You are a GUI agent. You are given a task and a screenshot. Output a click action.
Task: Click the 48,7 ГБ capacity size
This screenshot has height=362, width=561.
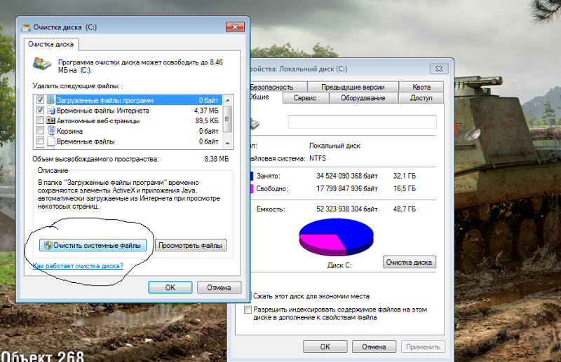point(405,209)
